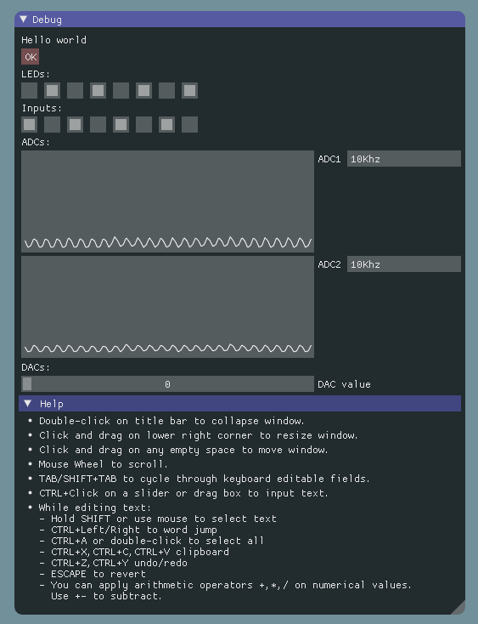Click the window resize grip corner
Image resolution: width=478 pixels, height=624 pixels.
[x=458, y=608]
